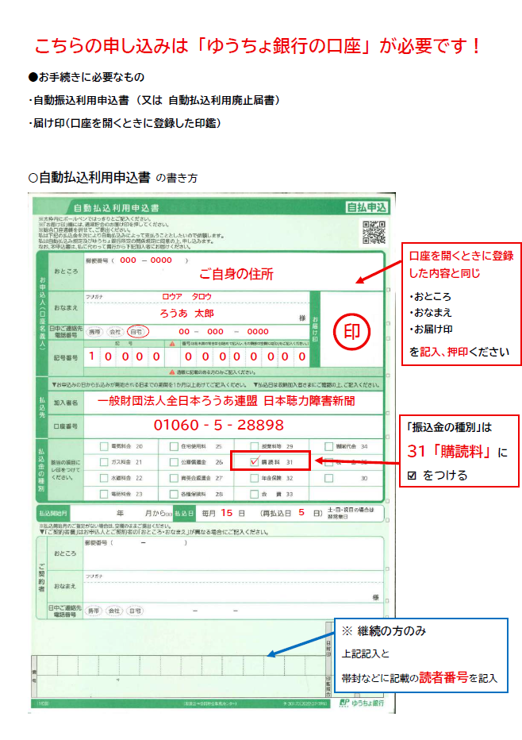Click the re-payment day value 5
522x740 pixels.
(x=301, y=513)
